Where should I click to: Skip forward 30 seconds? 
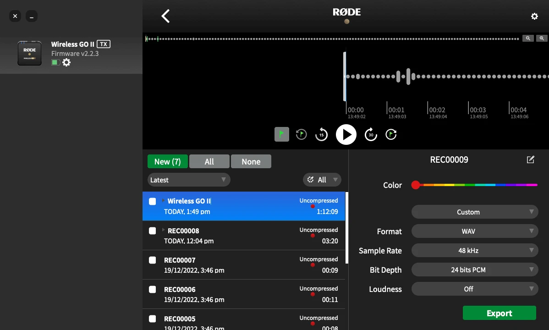371,135
